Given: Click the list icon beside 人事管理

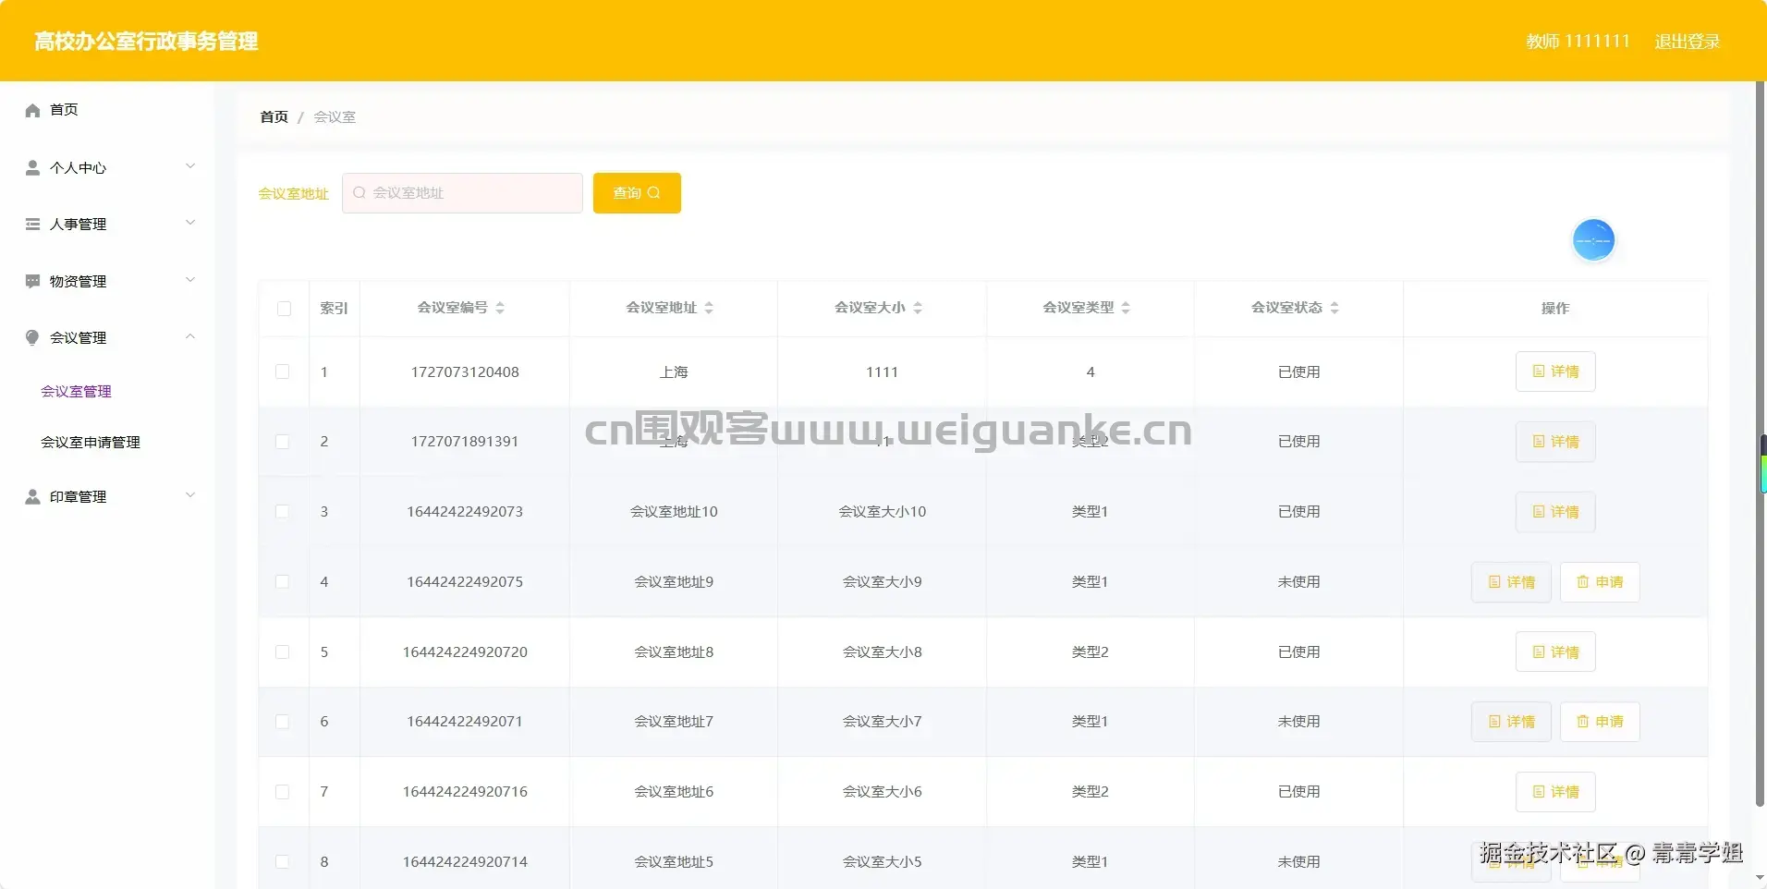Looking at the screenshot, I should (32, 225).
